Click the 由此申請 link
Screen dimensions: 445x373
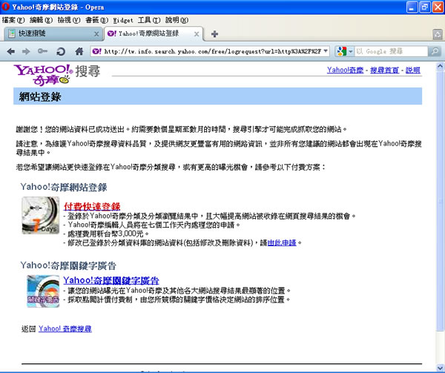[282, 242]
